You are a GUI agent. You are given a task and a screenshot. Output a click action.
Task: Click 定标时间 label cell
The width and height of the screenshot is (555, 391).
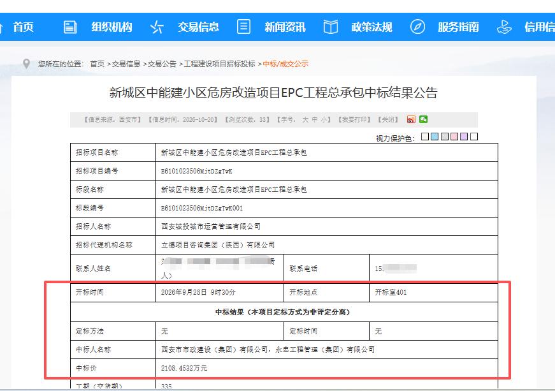(326, 331)
